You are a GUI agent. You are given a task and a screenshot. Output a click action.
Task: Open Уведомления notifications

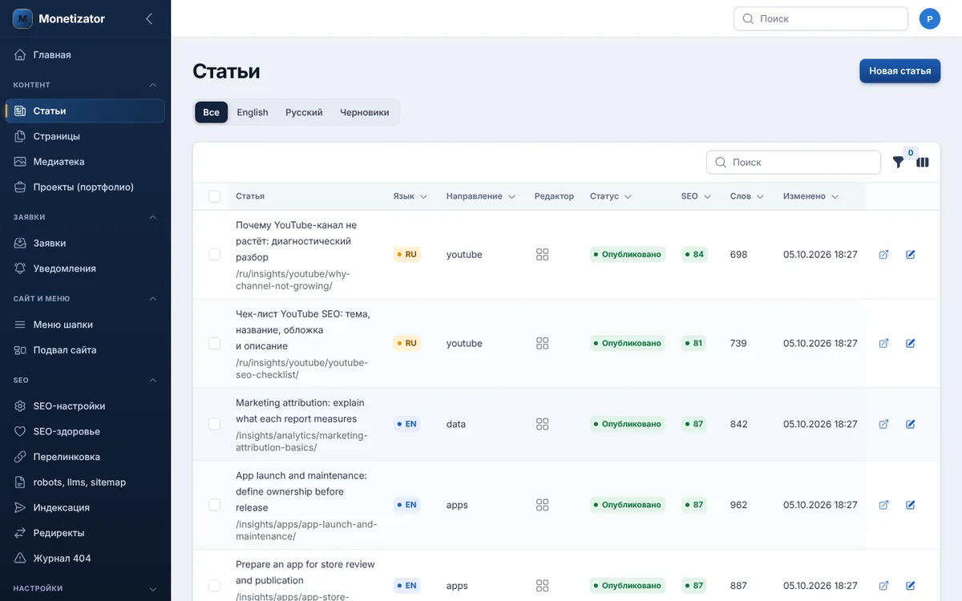click(85, 268)
